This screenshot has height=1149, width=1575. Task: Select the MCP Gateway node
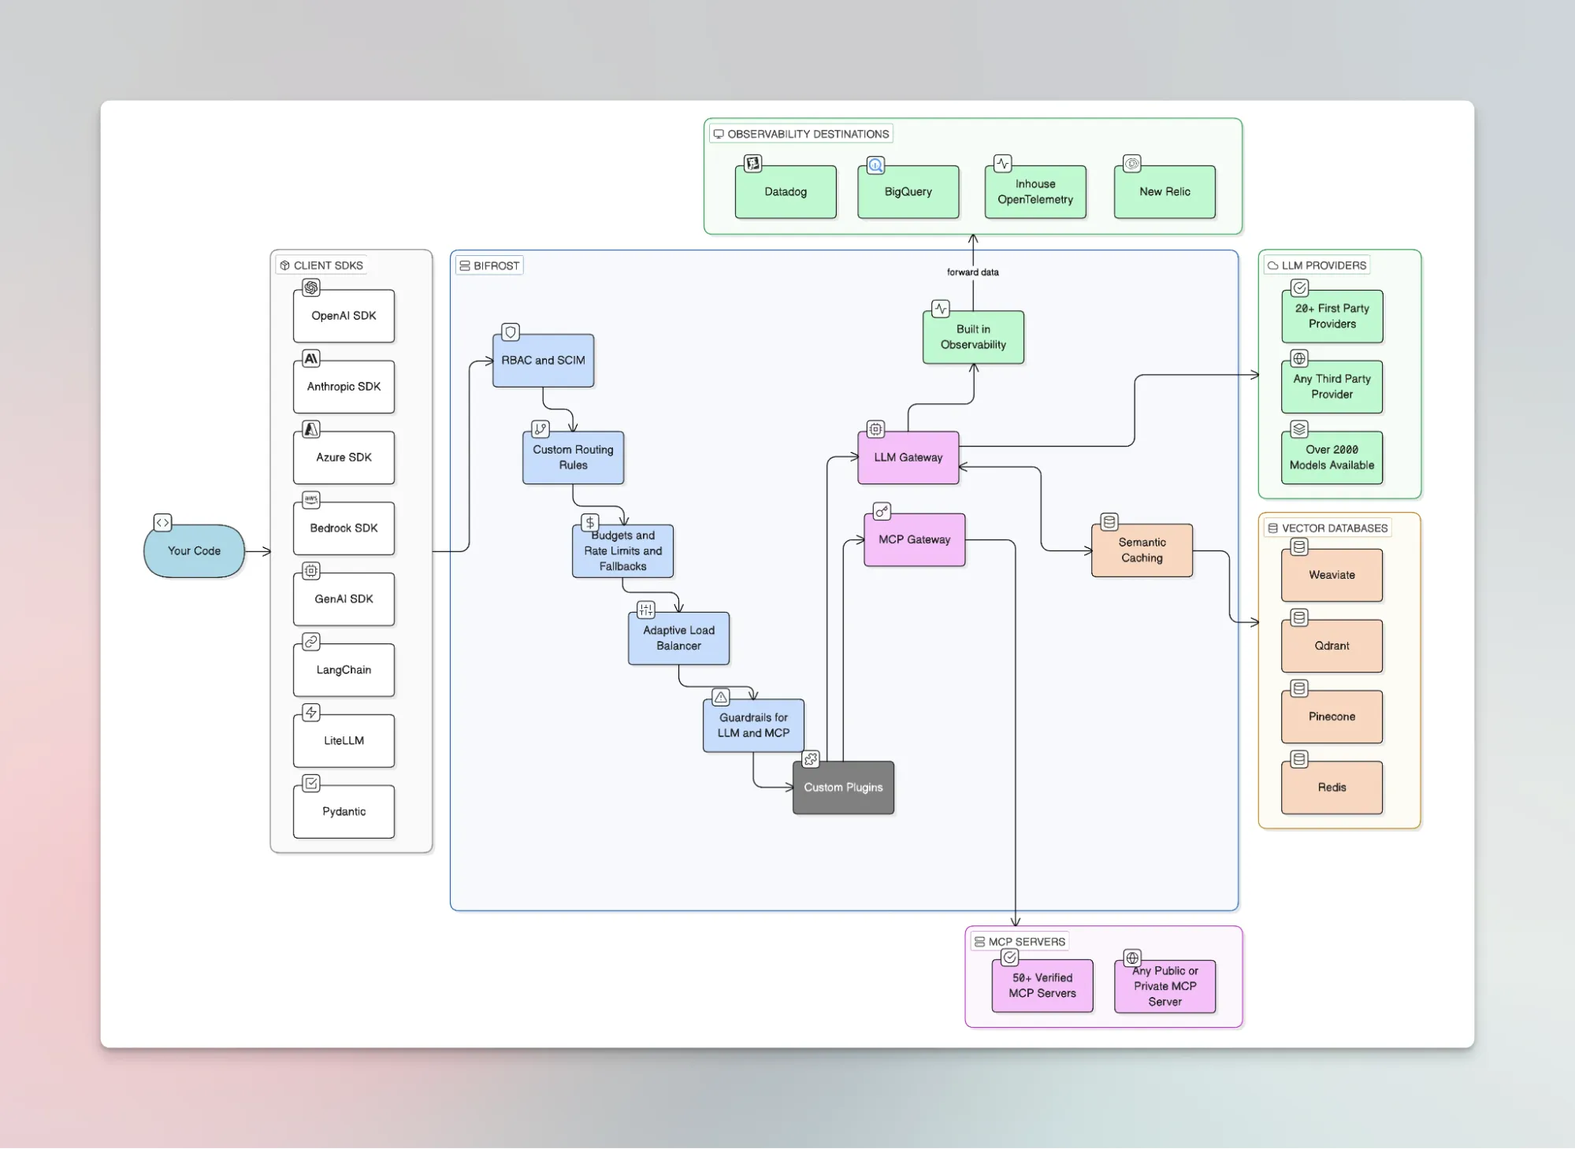click(915, 540)
